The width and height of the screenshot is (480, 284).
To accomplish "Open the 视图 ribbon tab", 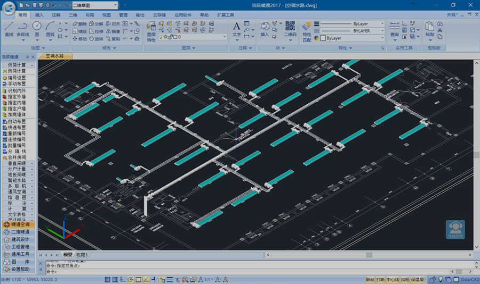I will pyautogui.click(x=107, y=15).
